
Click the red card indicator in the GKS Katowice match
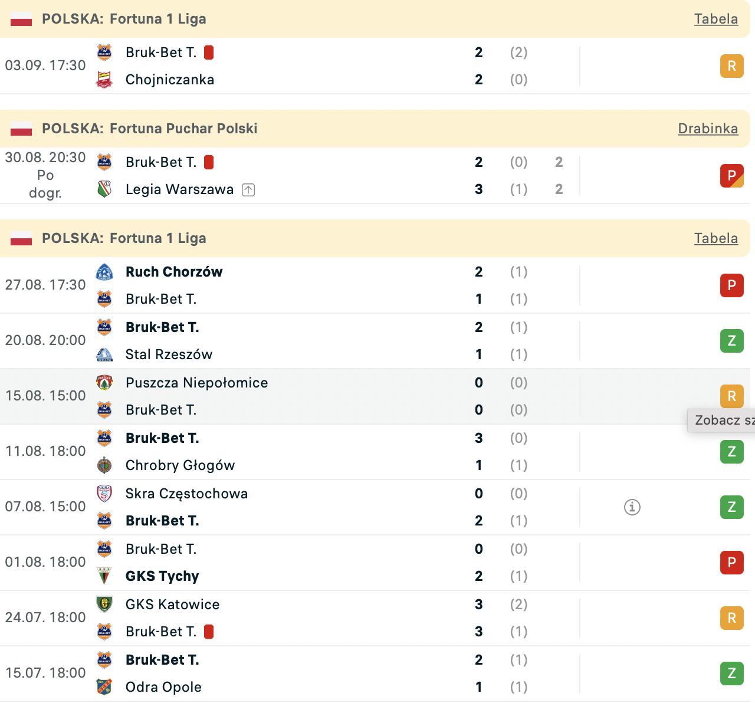[x=209, y=632]
